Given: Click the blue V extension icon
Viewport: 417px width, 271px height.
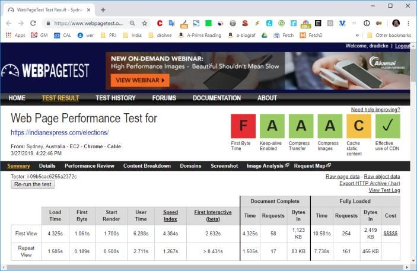Looking at the screenshot, I should 342,23.
